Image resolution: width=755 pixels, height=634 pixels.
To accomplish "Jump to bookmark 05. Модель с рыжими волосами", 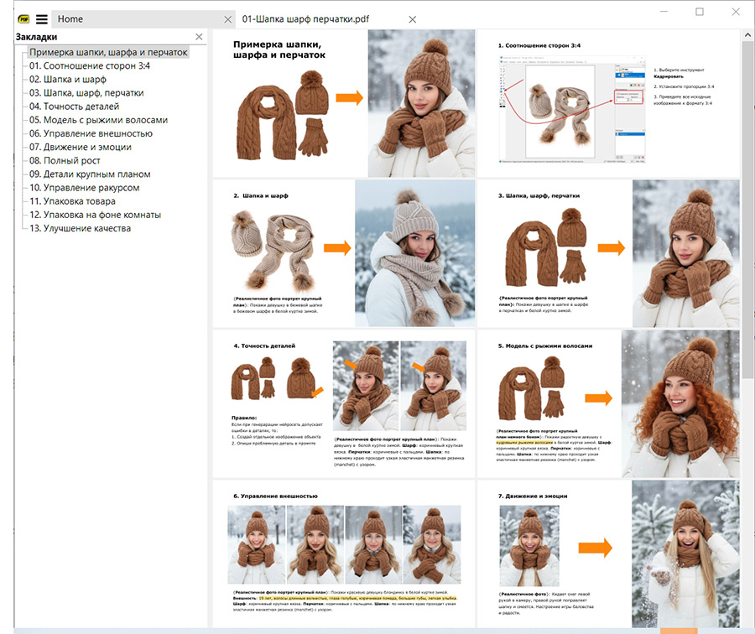I will pyautogui.click(x=99, y=120).
